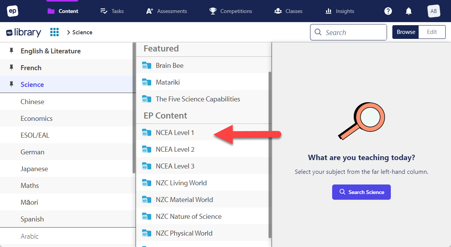The image size is (451, 247).
Task: Open the Insights section
Action: [340, 11]
